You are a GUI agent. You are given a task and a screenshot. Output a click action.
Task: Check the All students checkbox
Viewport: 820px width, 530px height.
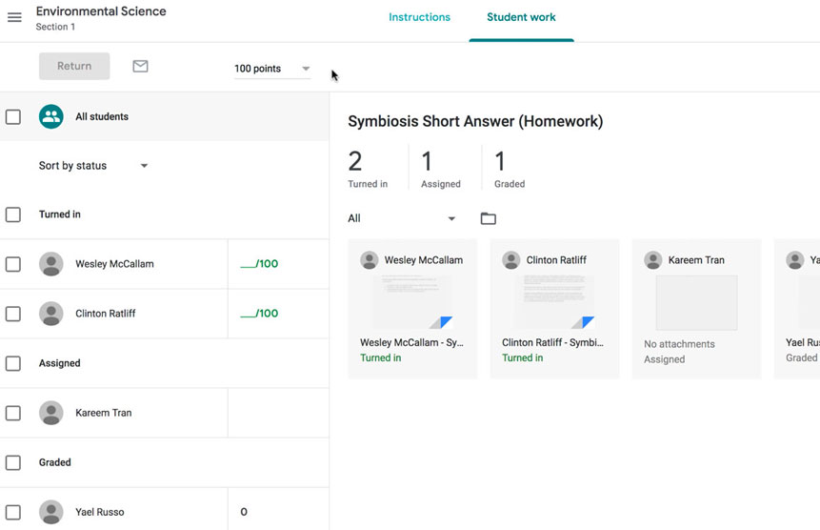pos(13,116)
